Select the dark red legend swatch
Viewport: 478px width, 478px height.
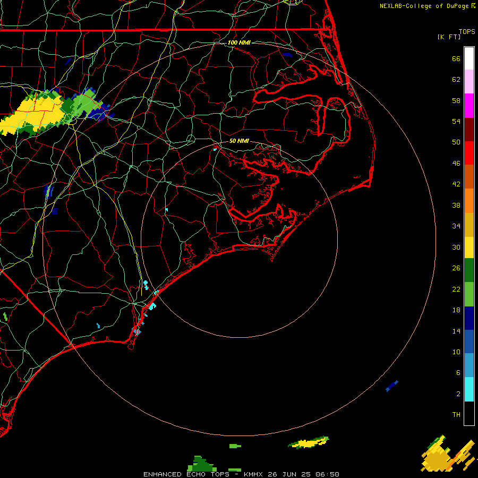(x=469, y=130)
